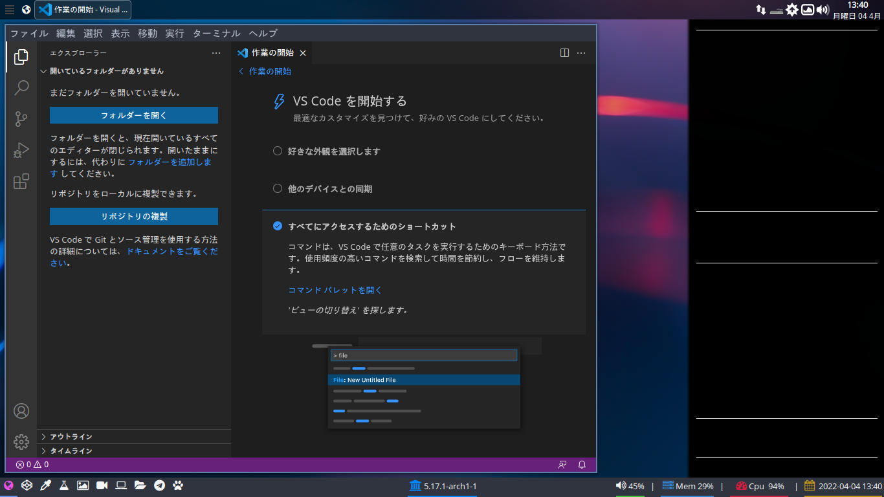This screenshot has height=497, width=884.
Task: Open the ファイル menu
Action: pos(29,34)
